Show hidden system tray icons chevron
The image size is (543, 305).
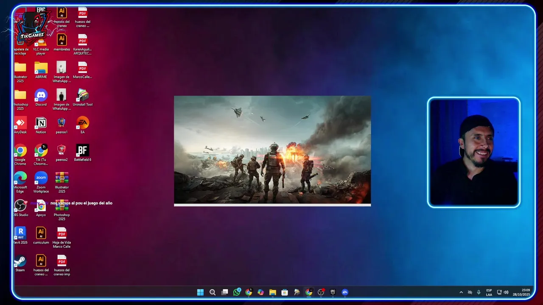461,292
